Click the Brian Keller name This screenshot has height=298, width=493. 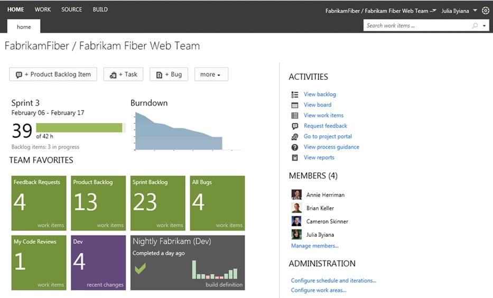[320, 208]
